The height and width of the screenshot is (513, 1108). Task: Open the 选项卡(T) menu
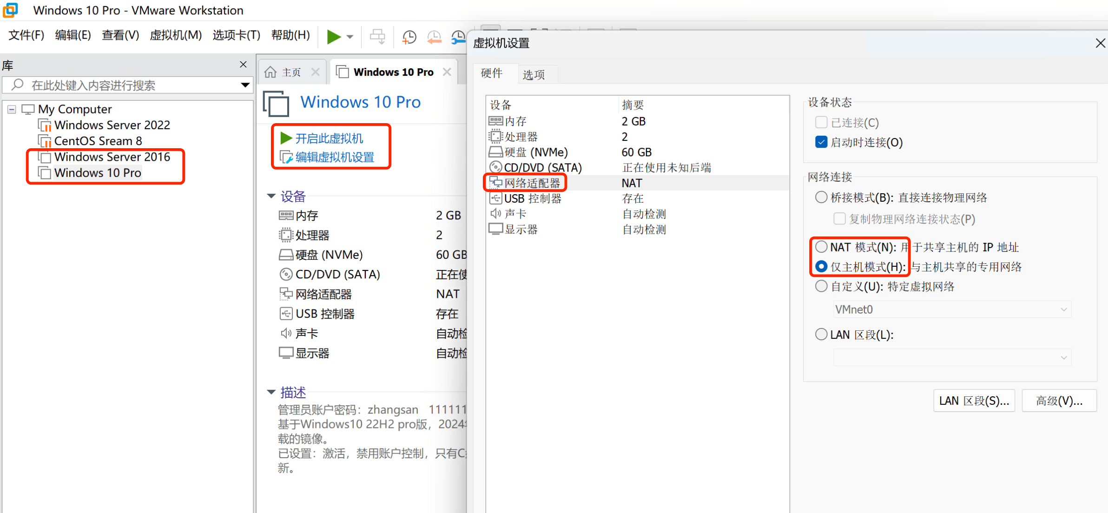[x=236, y=35]
